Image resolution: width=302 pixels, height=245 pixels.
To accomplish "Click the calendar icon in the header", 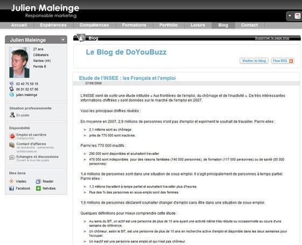I will 297,16.
